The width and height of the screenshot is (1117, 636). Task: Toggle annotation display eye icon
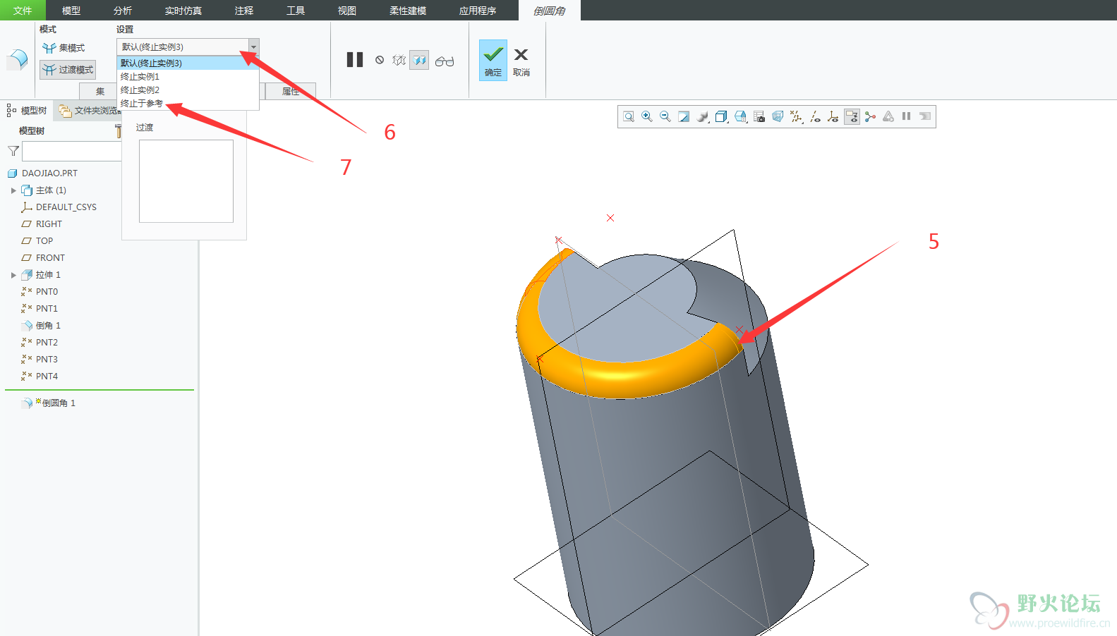[815, 116]
